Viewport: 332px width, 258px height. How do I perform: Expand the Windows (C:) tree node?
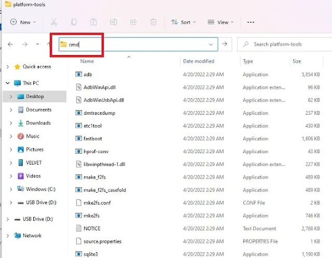click(11, 189)
